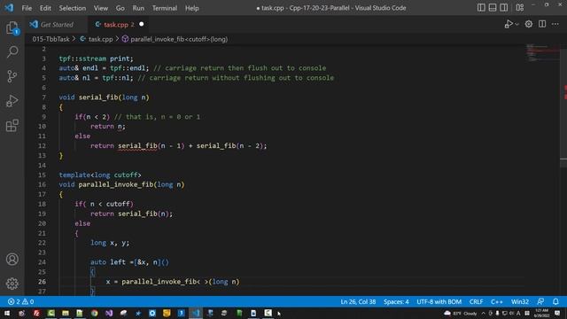The width and height of the screenshot is (567, 319).
Task: Show hidden system tray icons
Action: pyautogui.click(x=484, y=313)
